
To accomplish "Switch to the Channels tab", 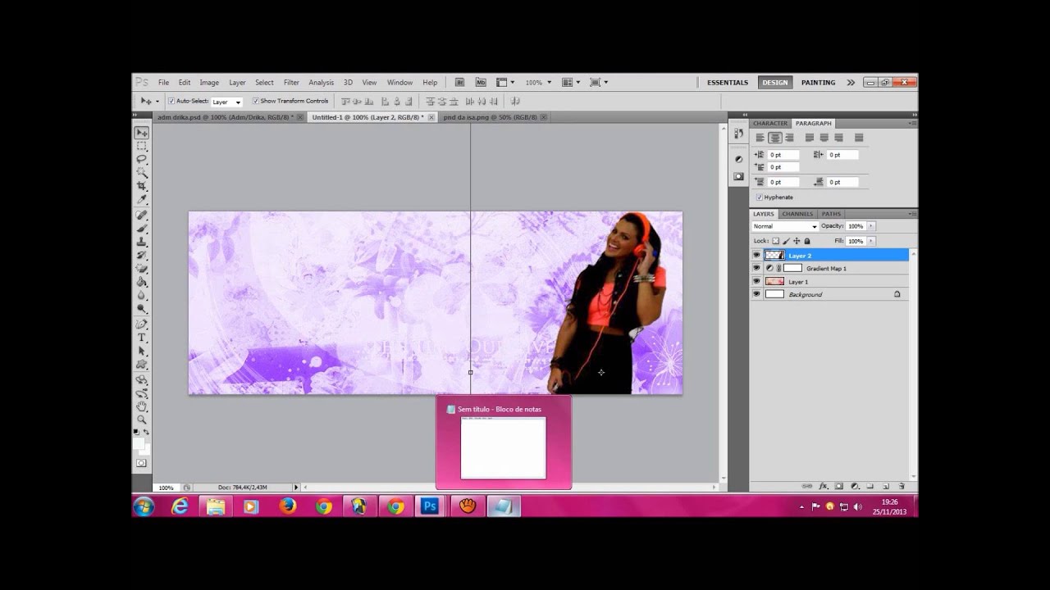I will tap(797, 214).
